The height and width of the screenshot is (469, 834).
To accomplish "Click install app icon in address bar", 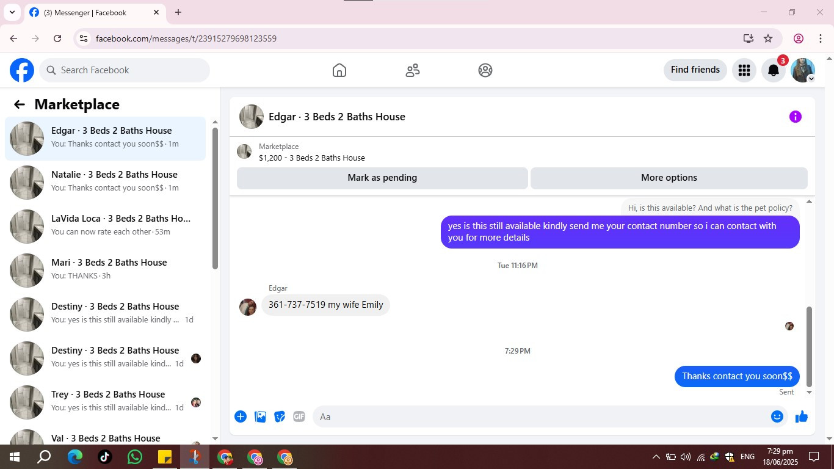I will point(749,38).
